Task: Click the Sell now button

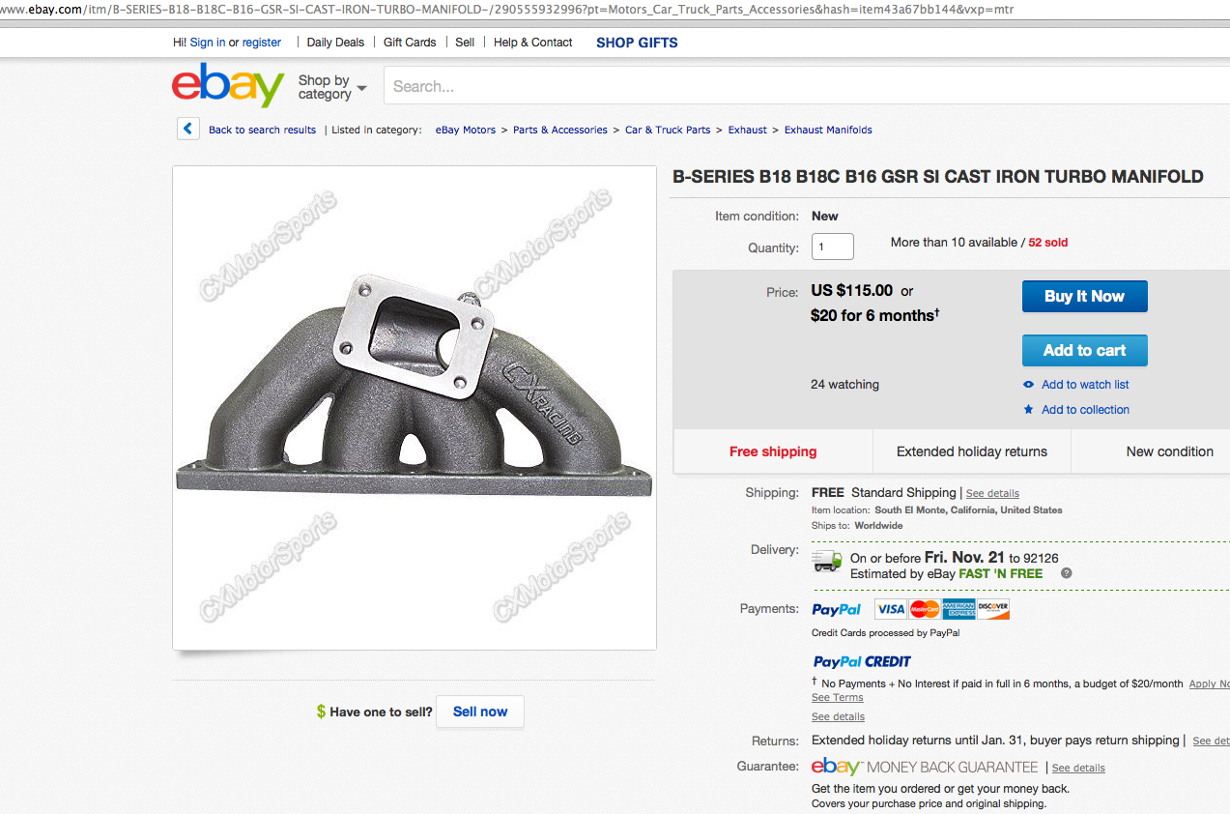Action: pyautogui.click(x=479, y=712)
